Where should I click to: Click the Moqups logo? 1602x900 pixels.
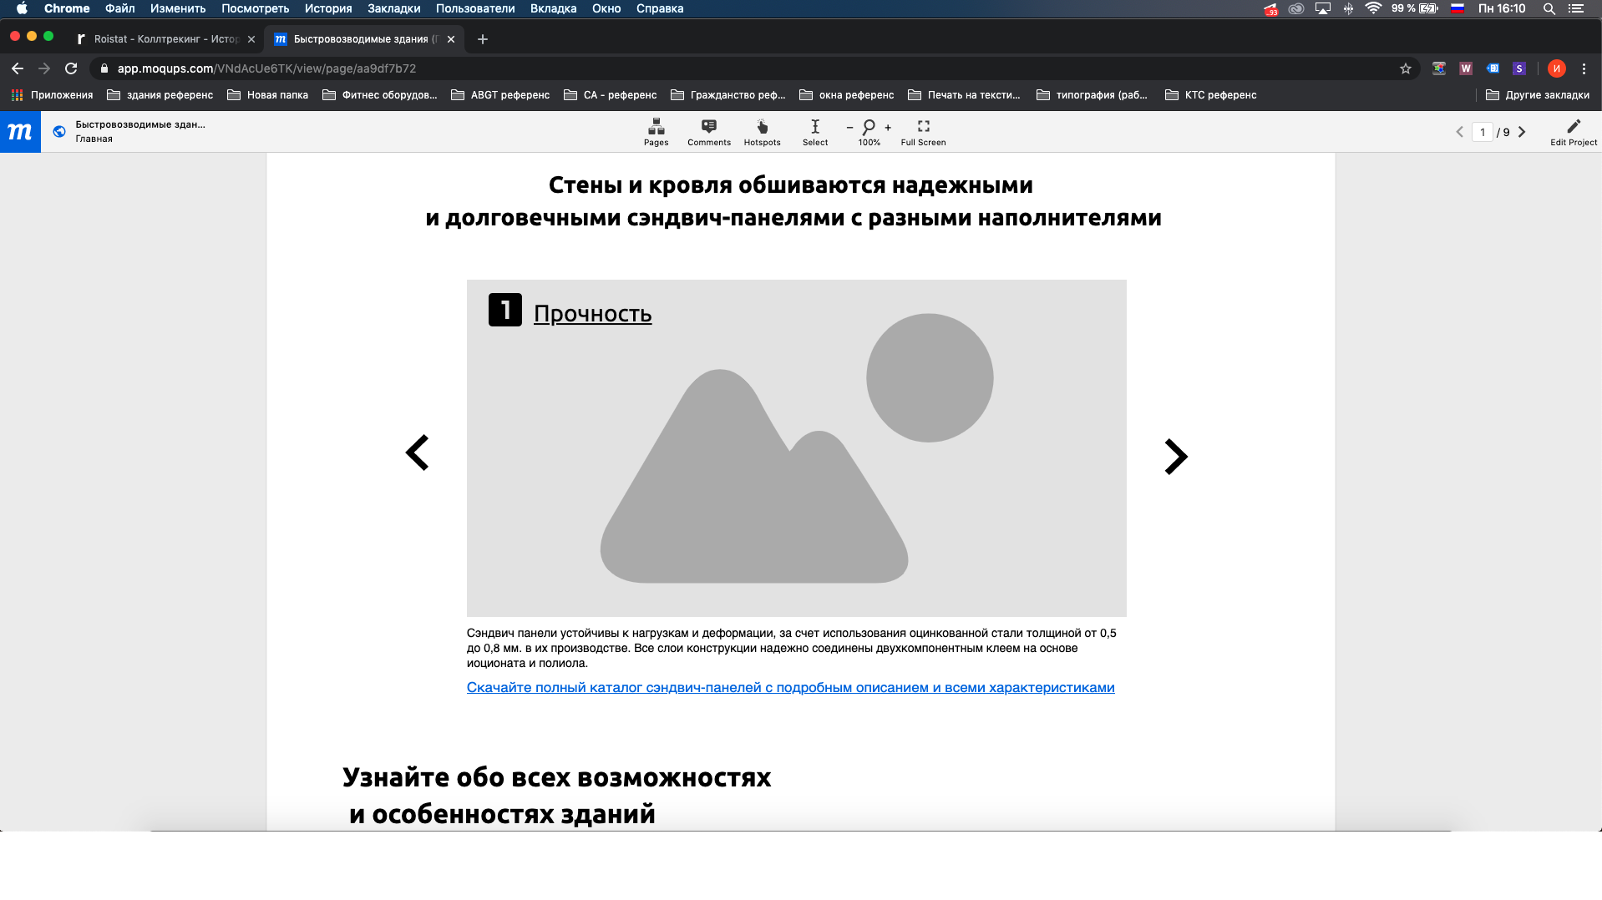(20, 132)
